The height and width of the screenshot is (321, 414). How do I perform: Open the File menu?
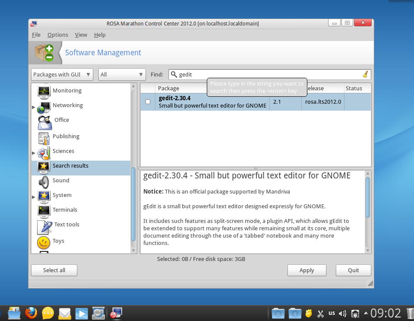point(36,35)
